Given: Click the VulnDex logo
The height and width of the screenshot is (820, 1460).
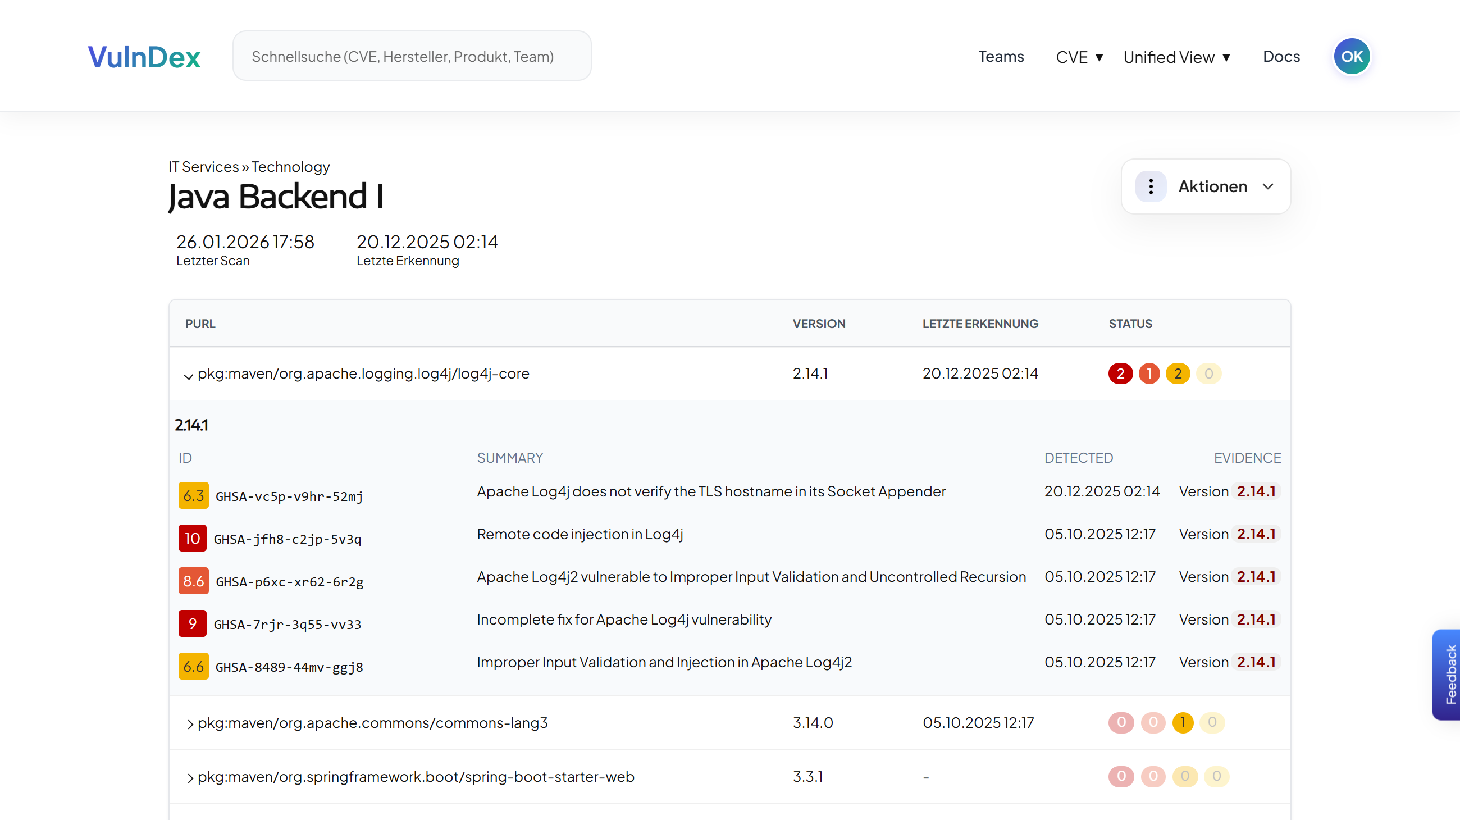Looking at the screenshot, I should (144, 57).
